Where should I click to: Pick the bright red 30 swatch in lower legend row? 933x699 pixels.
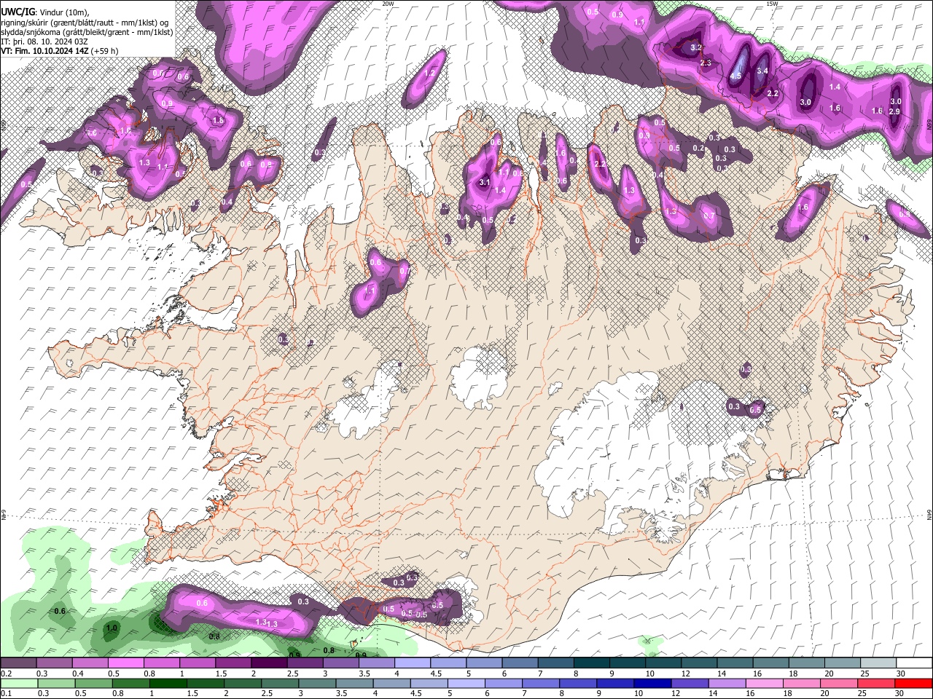click(913, 683)
